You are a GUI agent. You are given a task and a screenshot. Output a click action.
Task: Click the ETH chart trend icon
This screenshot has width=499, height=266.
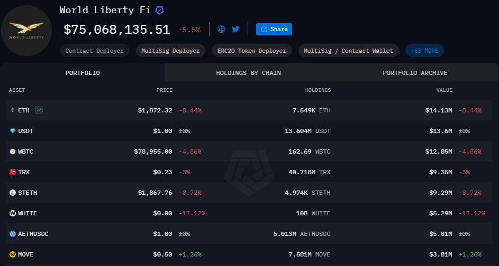(39, 110)
